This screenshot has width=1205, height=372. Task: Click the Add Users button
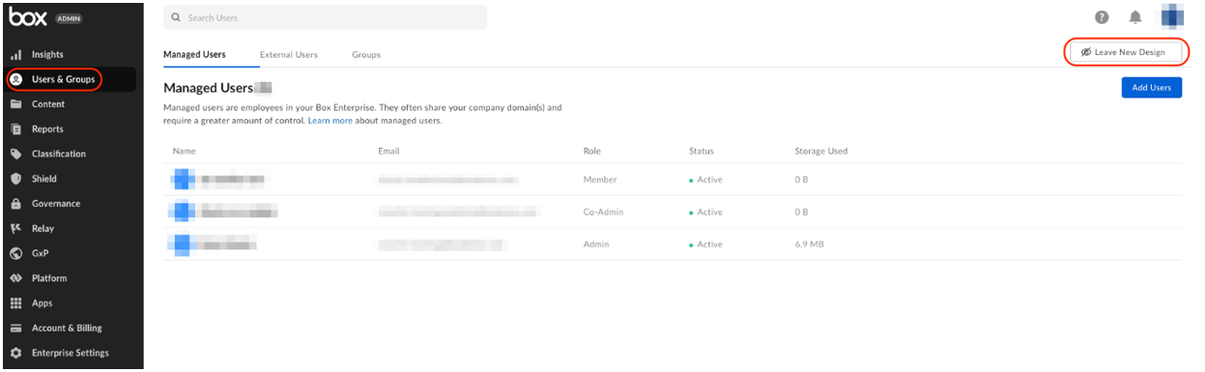(1151, 88)
